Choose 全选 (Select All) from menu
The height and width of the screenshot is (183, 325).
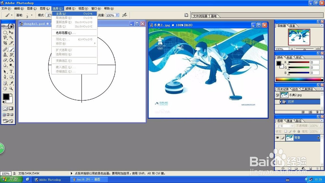(74, 13)
